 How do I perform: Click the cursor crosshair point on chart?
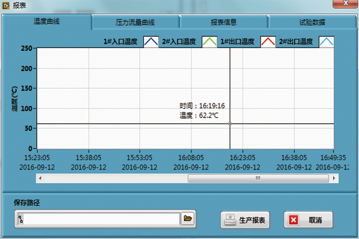point(230,124)
